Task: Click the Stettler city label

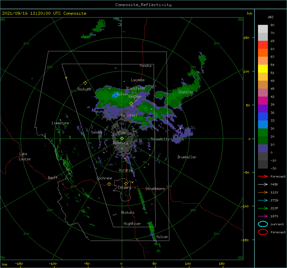Action: [x=186, y=92]
